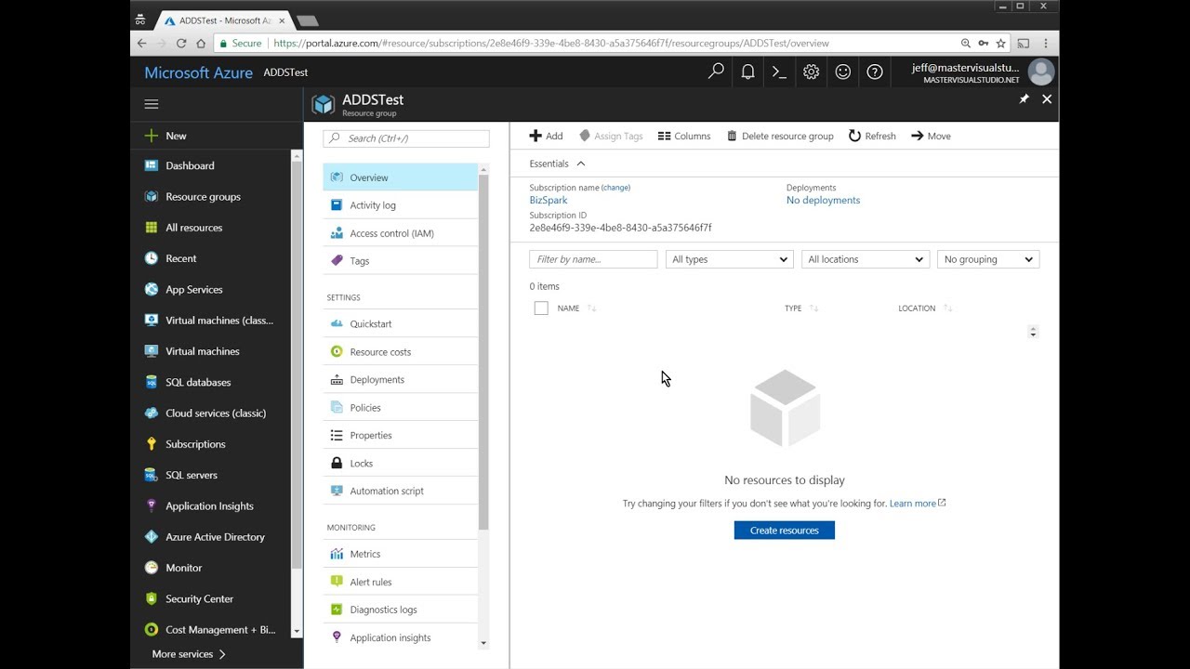The width and height of the screenshot is (1190, 669).
Task: Click the Filter by name field
Action: click(x=593, y=259)
